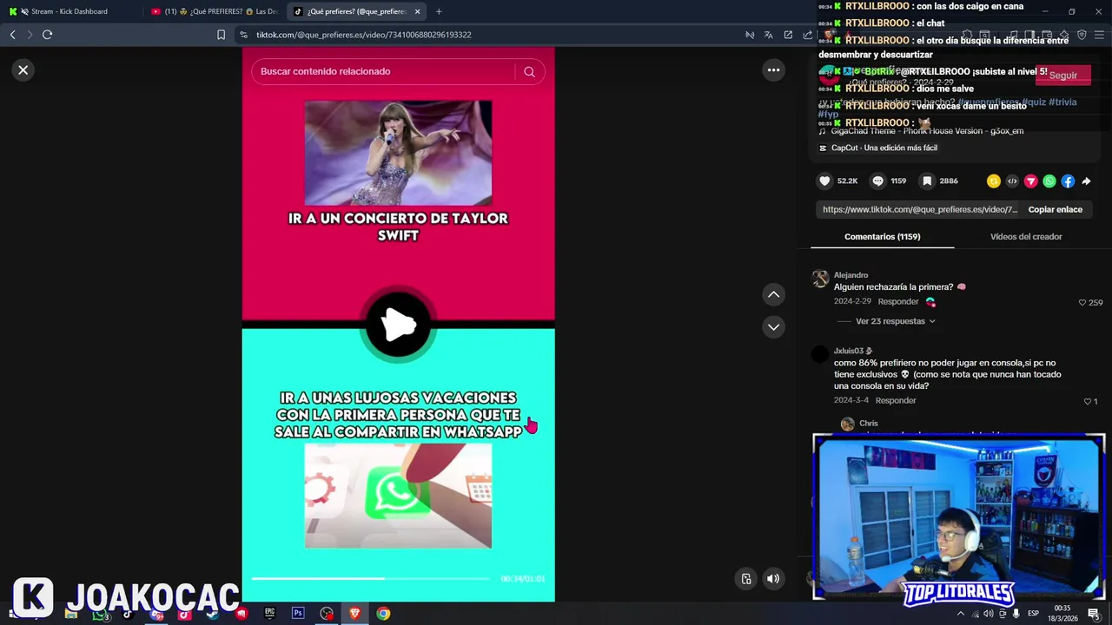Reply to Jxluis03's comment with Responder
The width and height of the screenshot is (1112, 625).
click(896, 401)
